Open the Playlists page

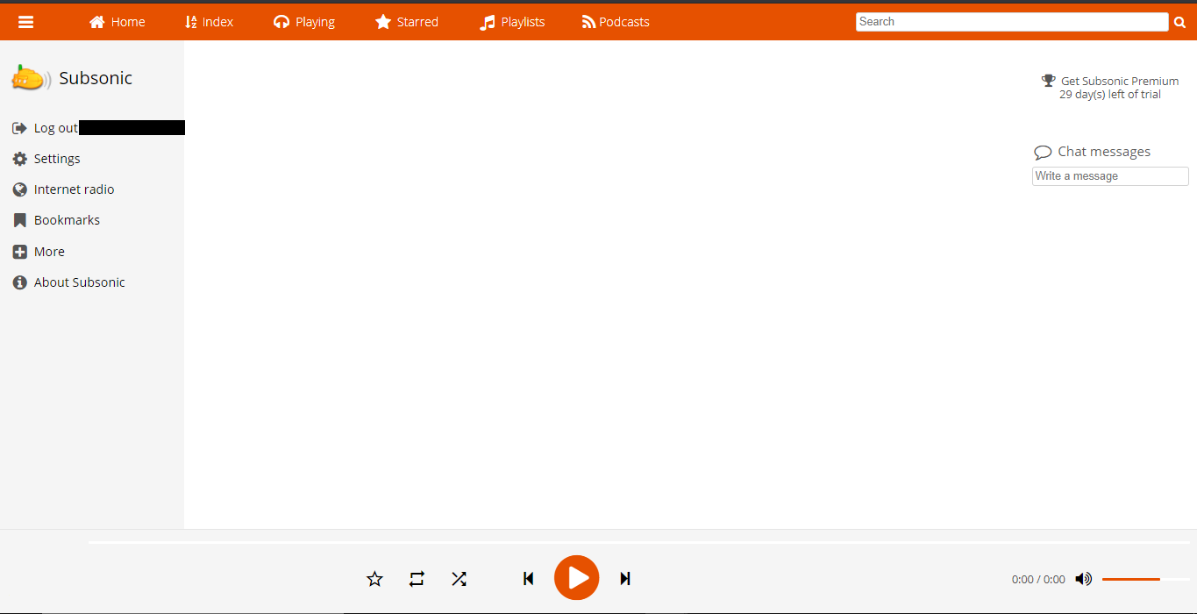click(x=512, y=22)
